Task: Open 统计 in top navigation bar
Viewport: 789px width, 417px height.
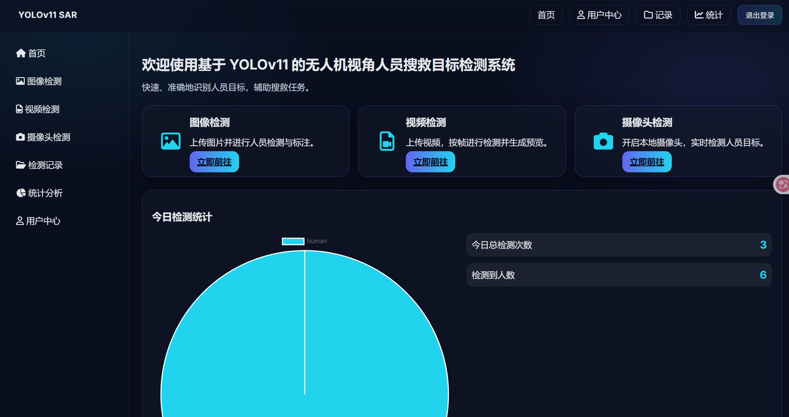Action: coord(709,15)
